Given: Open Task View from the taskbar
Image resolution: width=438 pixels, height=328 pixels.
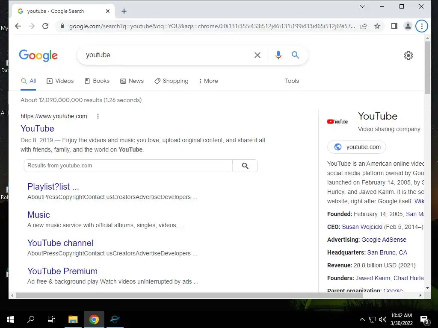Looking at the screenshot, I should pos(51,319).
